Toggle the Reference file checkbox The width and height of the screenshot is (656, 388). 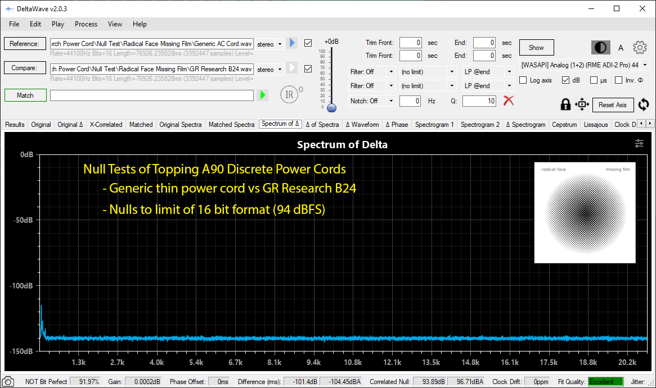click(x=308, y=43)
